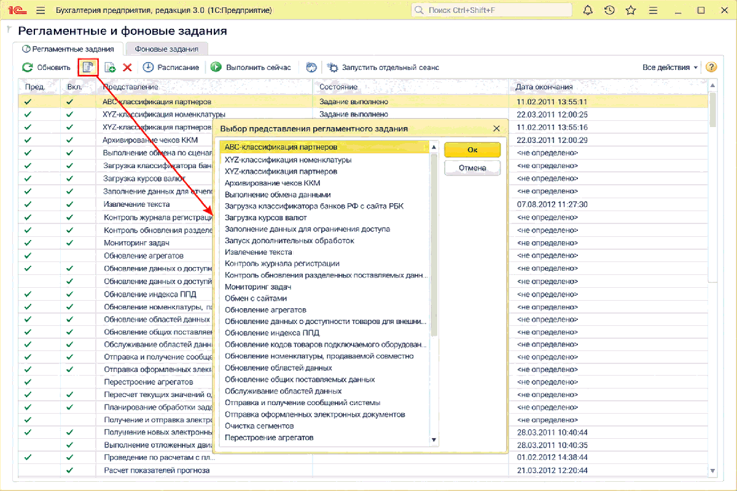Click the search field Поиск Ctrl+Shift+F
737x491 pixels.
tap(491, 10)
